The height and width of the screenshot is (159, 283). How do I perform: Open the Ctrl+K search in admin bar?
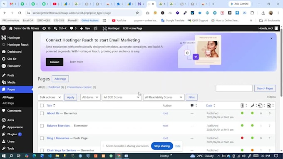pyautogui.click(x=60, y=28)
